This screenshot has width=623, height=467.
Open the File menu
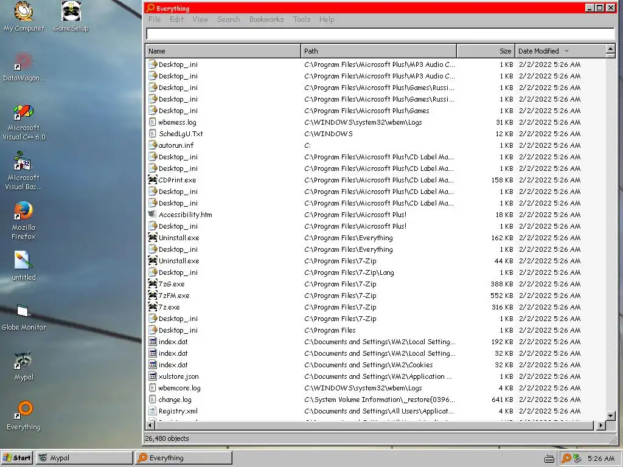pos(155,19)
